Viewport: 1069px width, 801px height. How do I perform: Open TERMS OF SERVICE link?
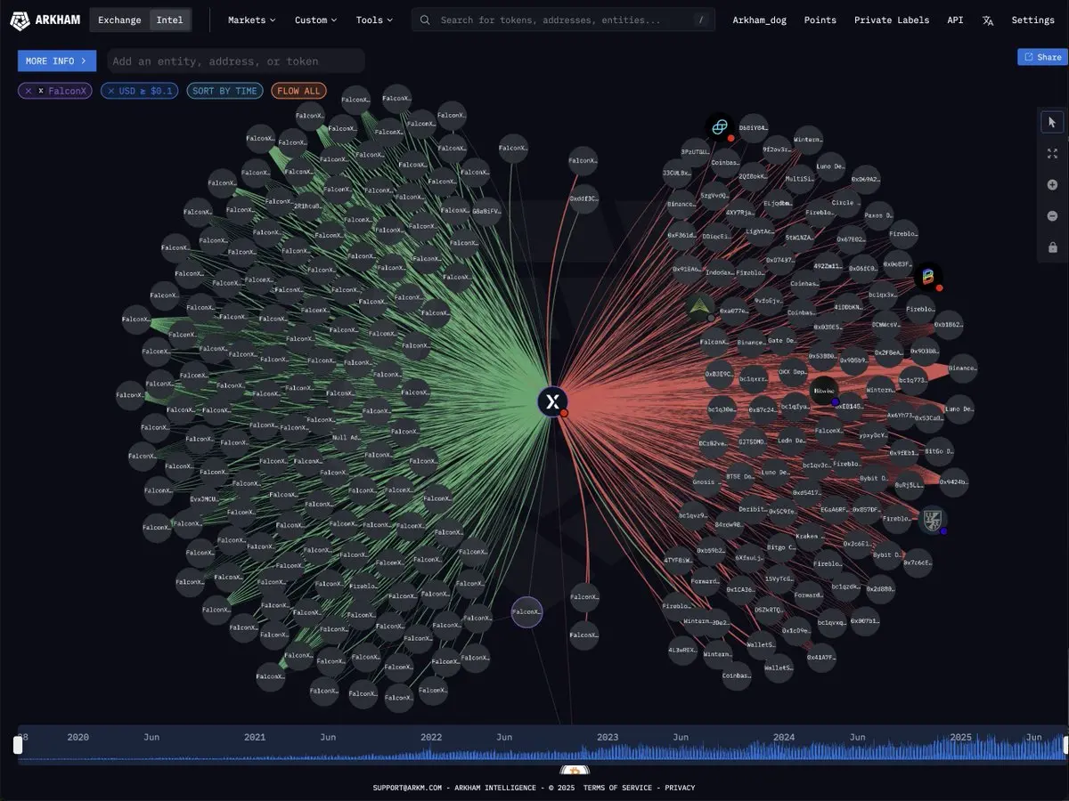(x=618, y=788)
